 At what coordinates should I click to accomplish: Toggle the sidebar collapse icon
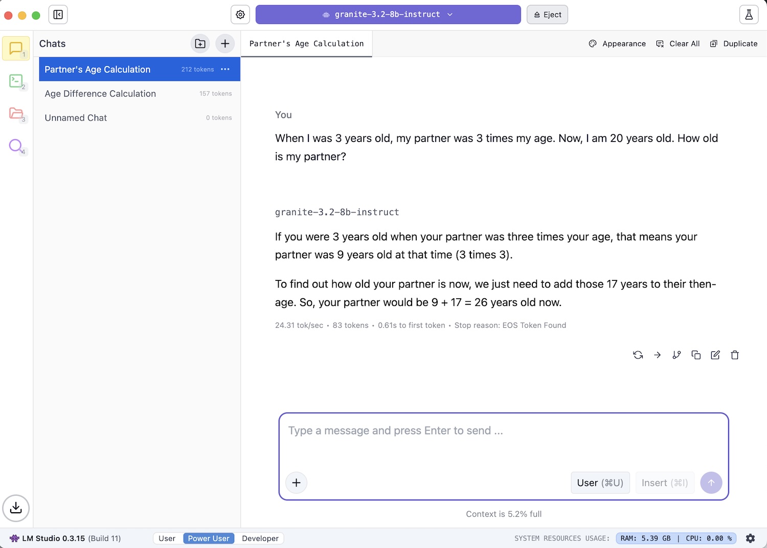pyautogui.click(x=58, y=15)
